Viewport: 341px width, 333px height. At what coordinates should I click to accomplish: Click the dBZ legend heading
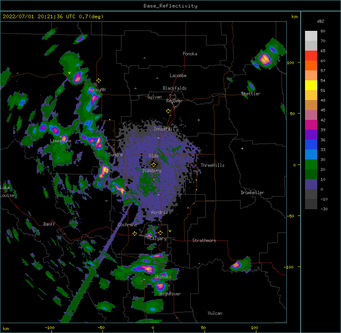320,21
